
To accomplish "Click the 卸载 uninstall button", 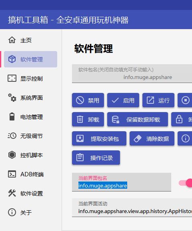I will coord(88,119).
